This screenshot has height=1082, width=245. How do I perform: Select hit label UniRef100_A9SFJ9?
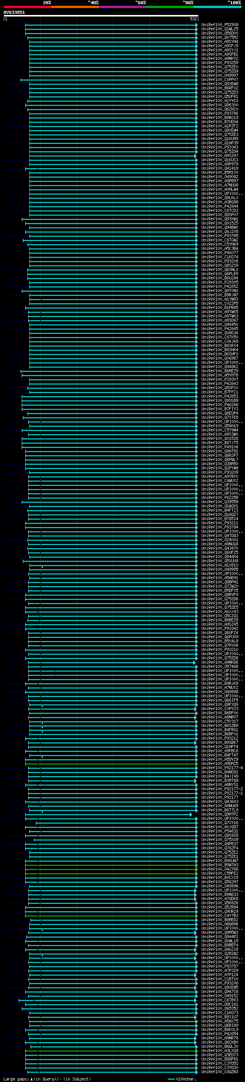pyautogui.click(x=220, y=46)
